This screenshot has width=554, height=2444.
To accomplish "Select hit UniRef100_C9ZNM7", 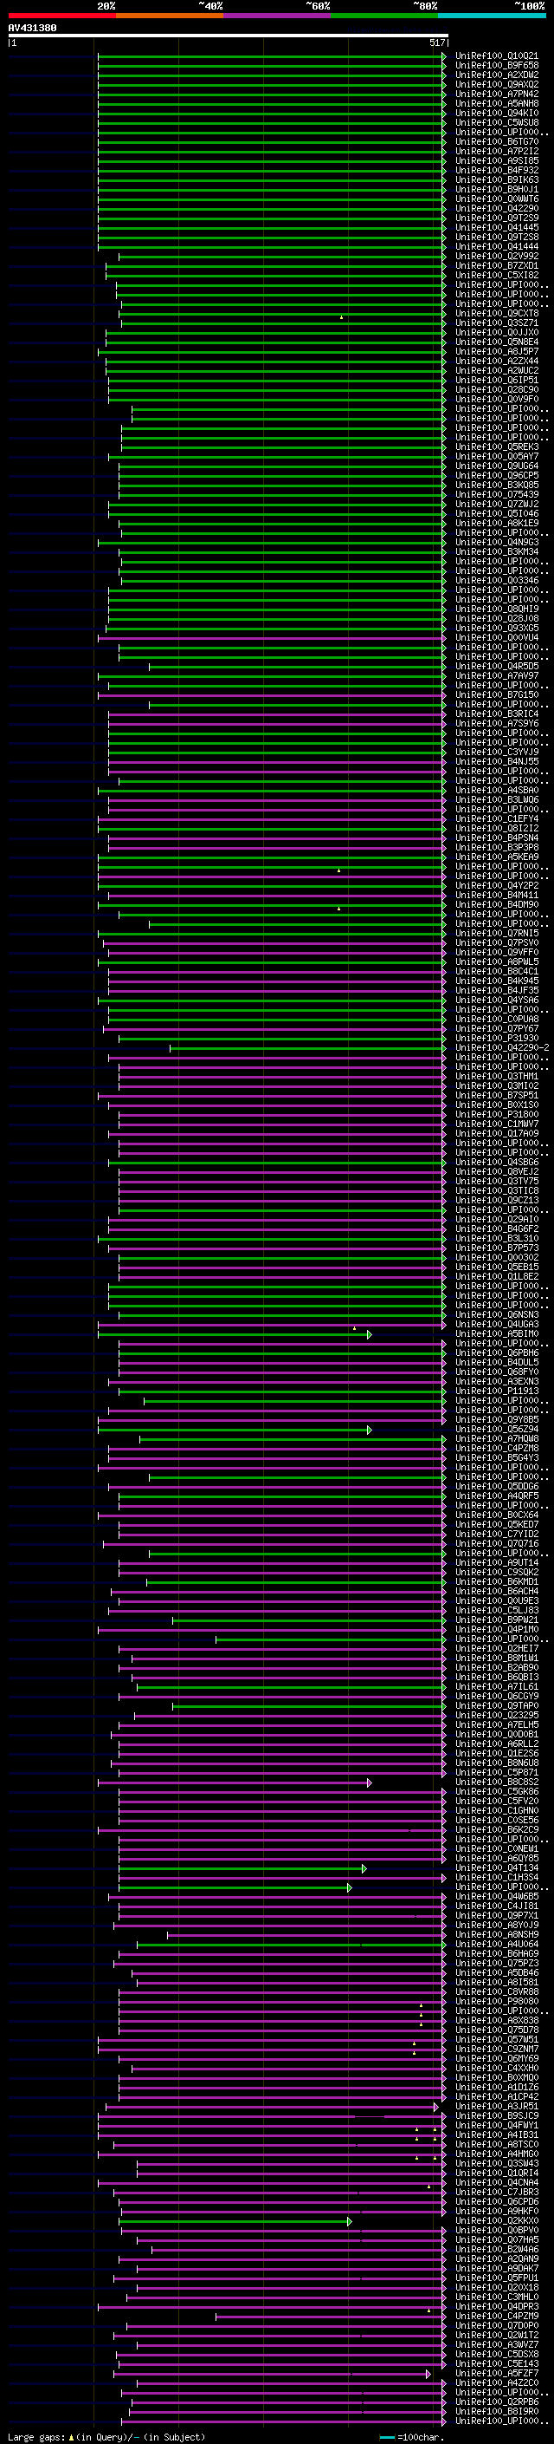I will (x=496, y=2050).
